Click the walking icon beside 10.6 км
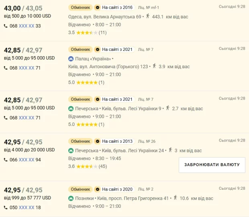This screenshot has height=217, width=249. click(x=175, y=198)
